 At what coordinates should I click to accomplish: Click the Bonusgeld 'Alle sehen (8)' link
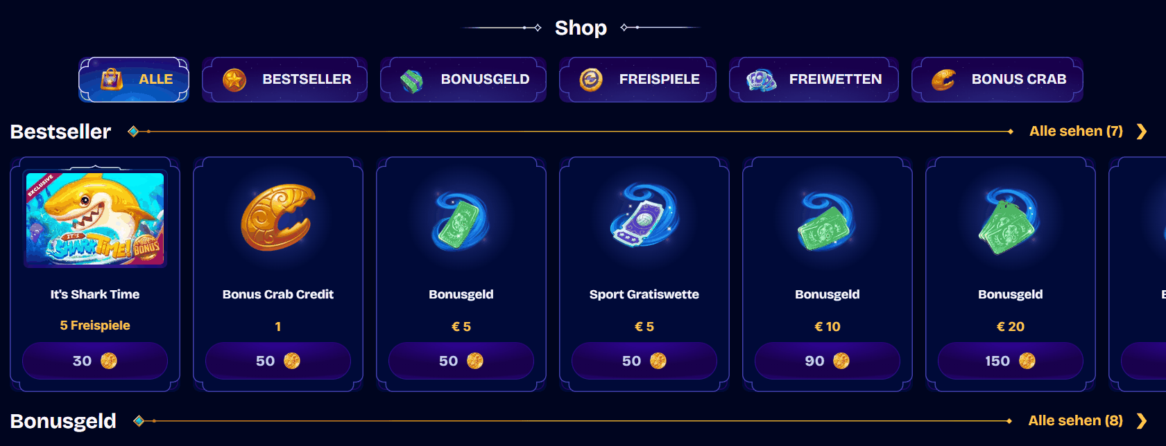tap(1075, 420)
